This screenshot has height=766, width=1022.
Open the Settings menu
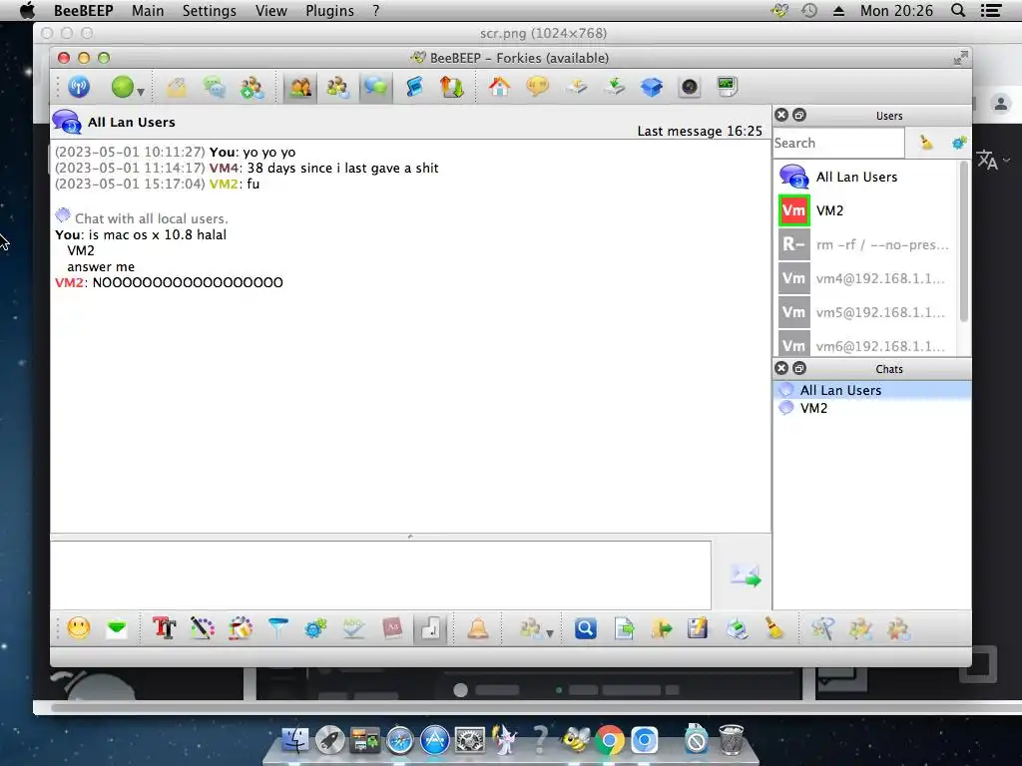coord(210,11)
